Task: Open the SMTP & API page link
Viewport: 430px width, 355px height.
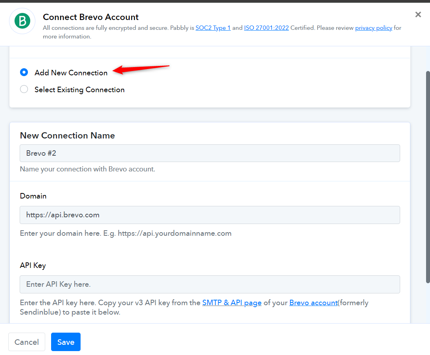Action: [x=232, y=302]
